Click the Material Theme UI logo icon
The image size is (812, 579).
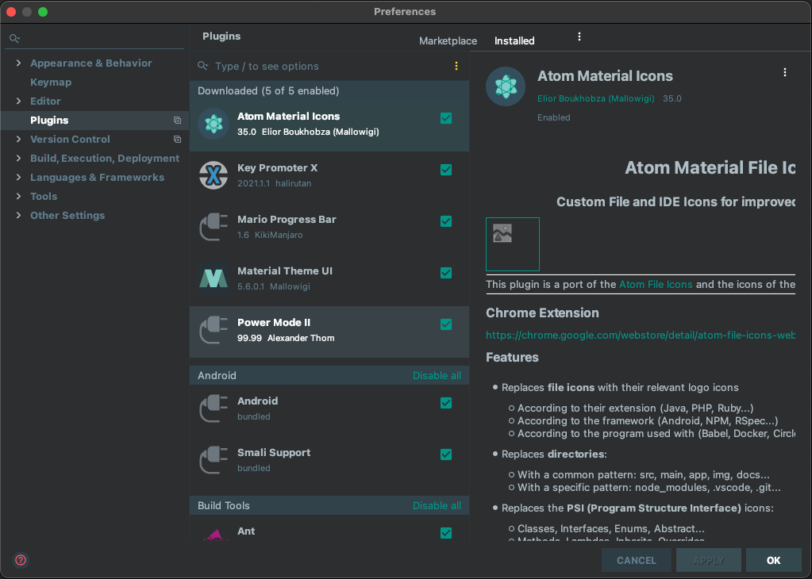pos(214,278)
